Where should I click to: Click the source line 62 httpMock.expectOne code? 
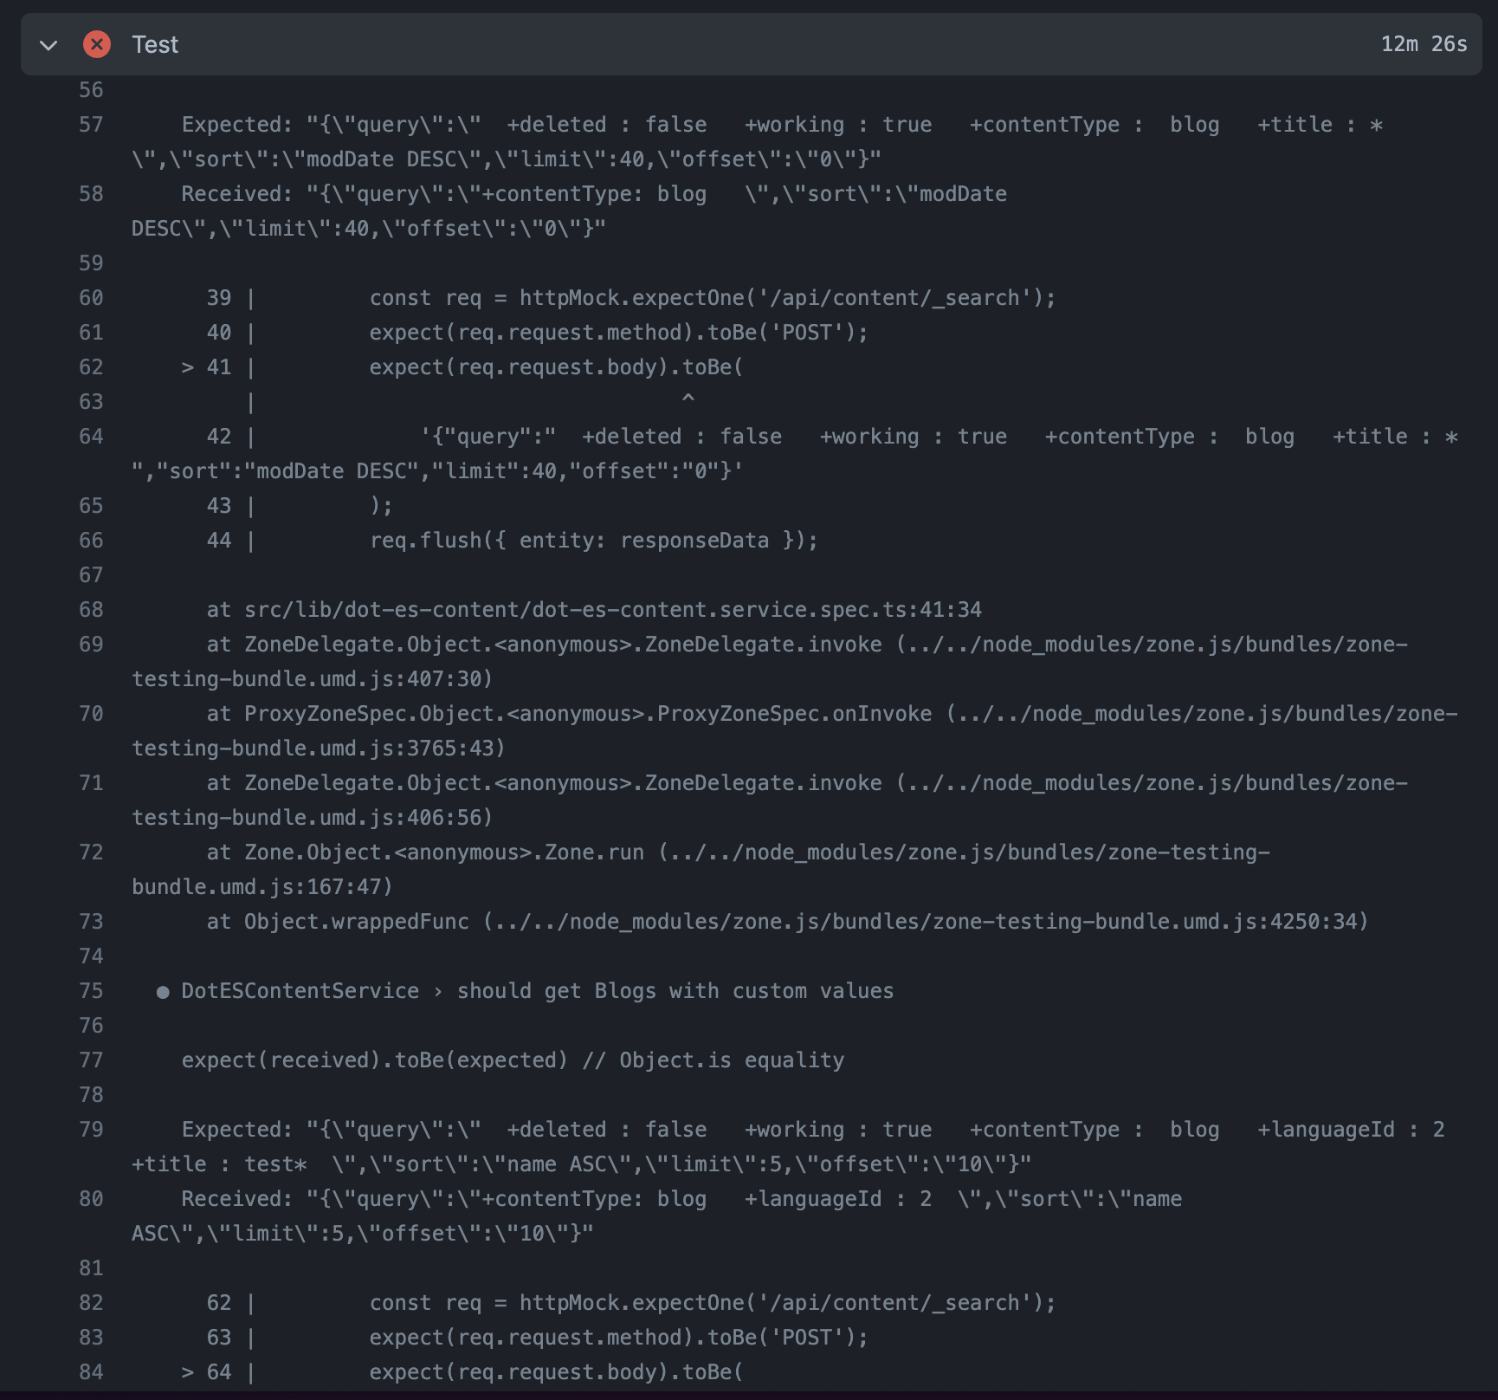click(713, 1303)
